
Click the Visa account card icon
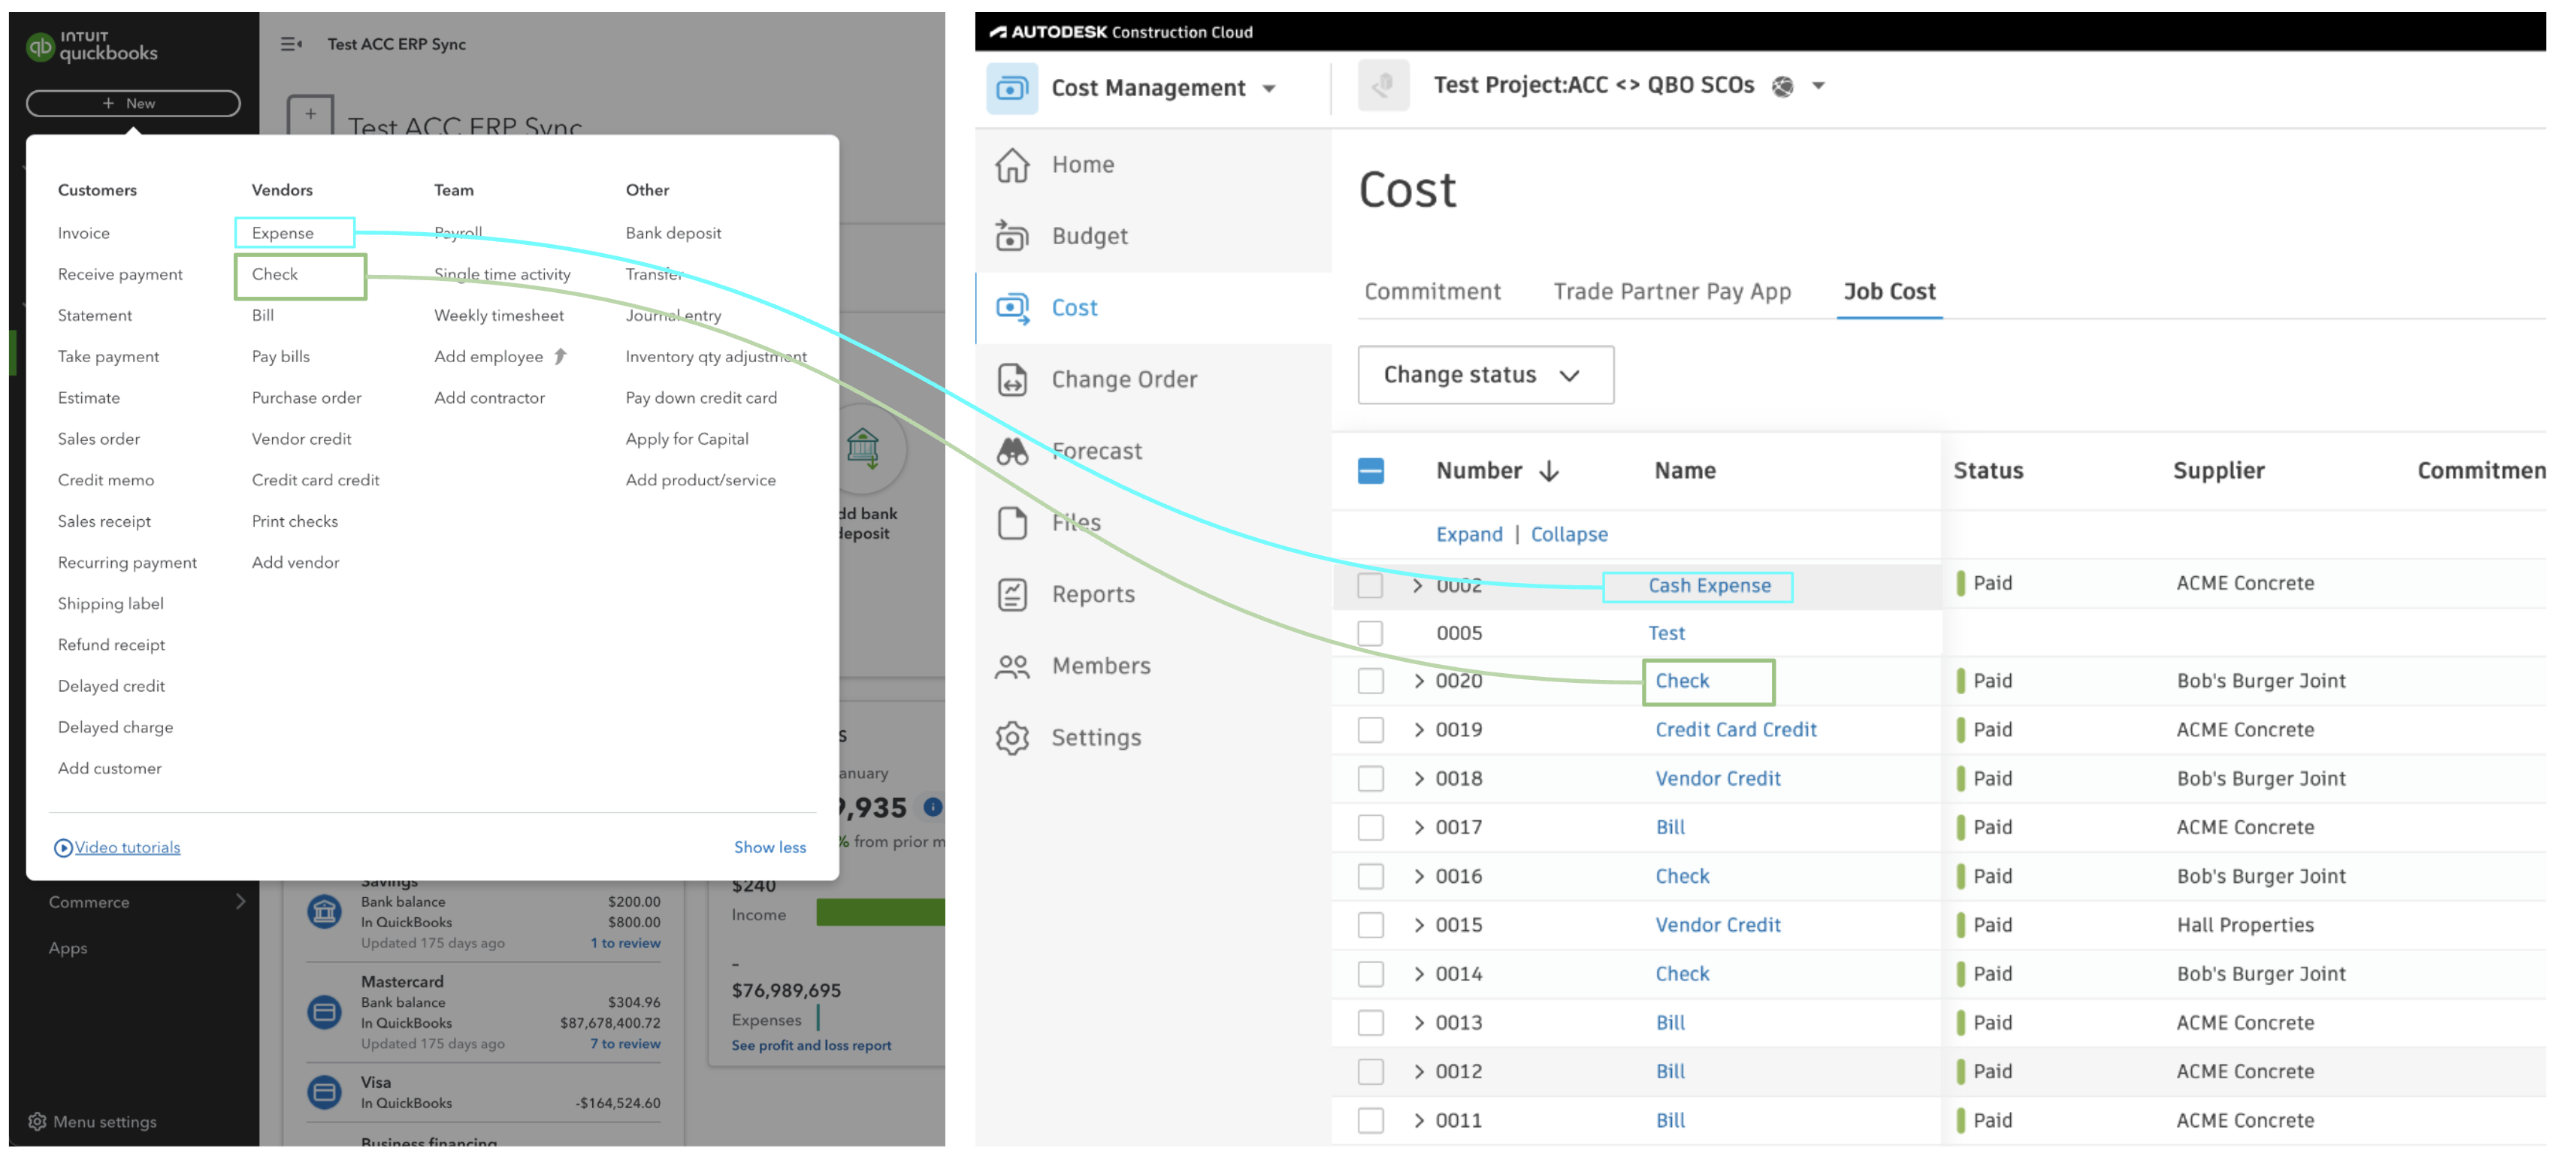coord(324,1092)
